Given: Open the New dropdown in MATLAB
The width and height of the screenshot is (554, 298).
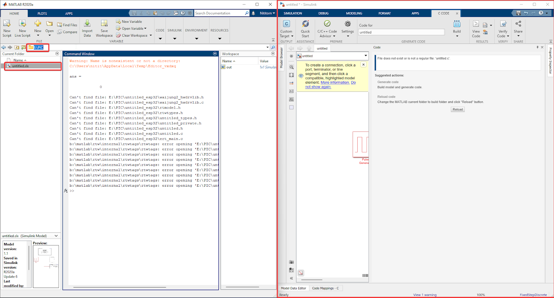Looking at the screenshot, I should (x=38, y=35).
